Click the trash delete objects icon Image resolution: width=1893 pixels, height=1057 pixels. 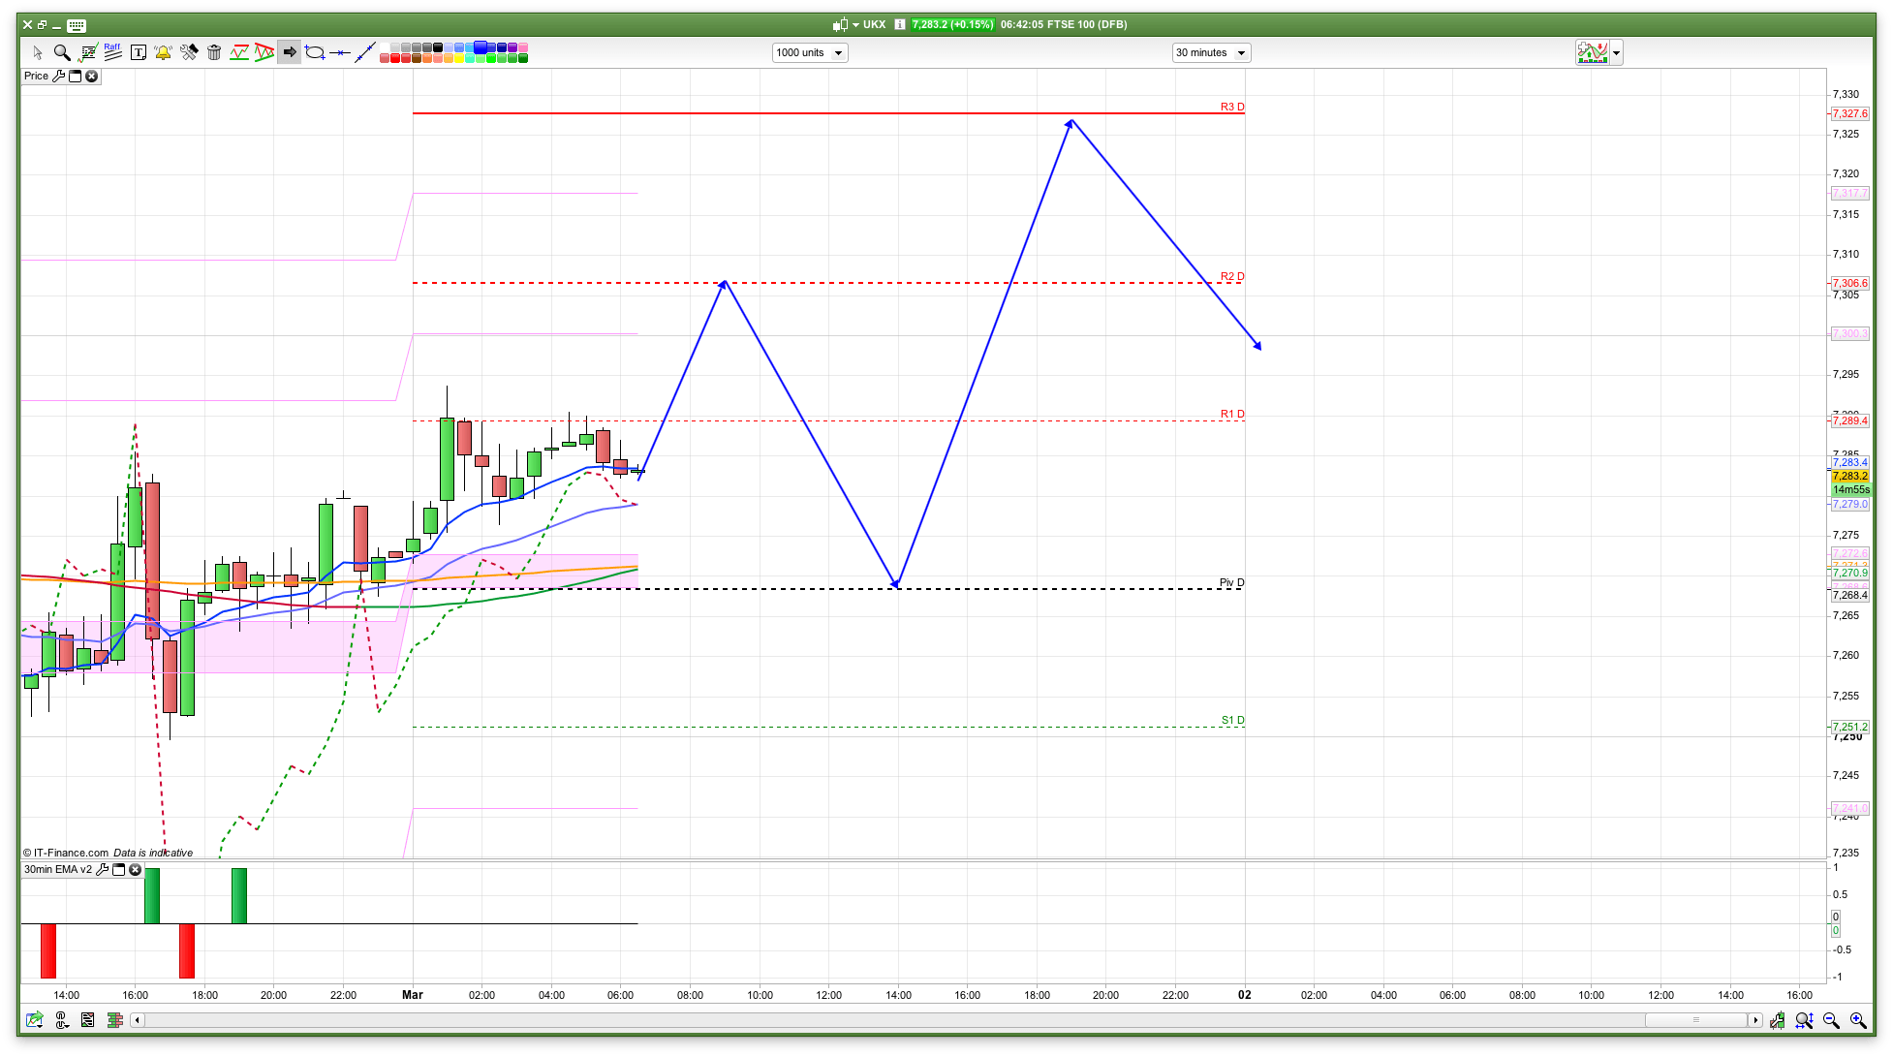tap(214, 52)
